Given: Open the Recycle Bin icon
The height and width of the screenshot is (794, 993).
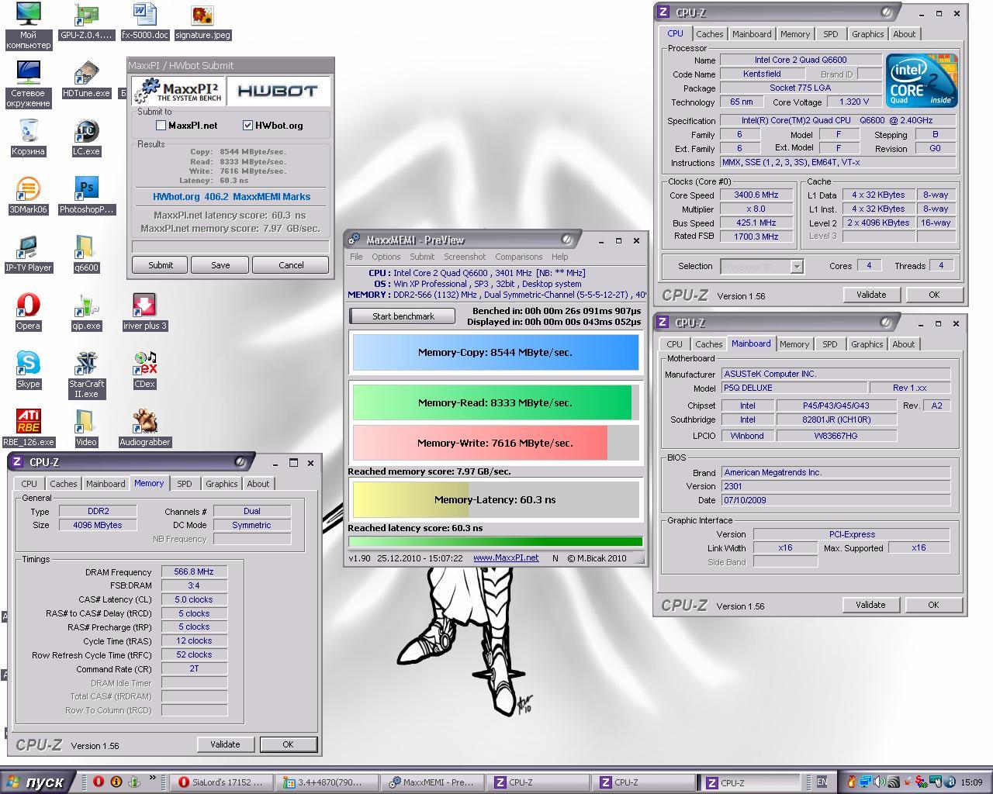Looking at the screenshot, I should pyautogui.click(x=28, y=137).
